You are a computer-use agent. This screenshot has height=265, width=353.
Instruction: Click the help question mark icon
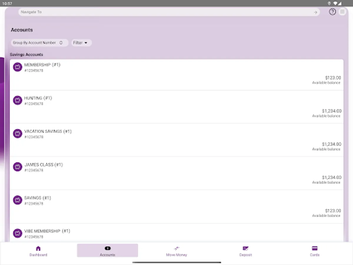point(332,12)
